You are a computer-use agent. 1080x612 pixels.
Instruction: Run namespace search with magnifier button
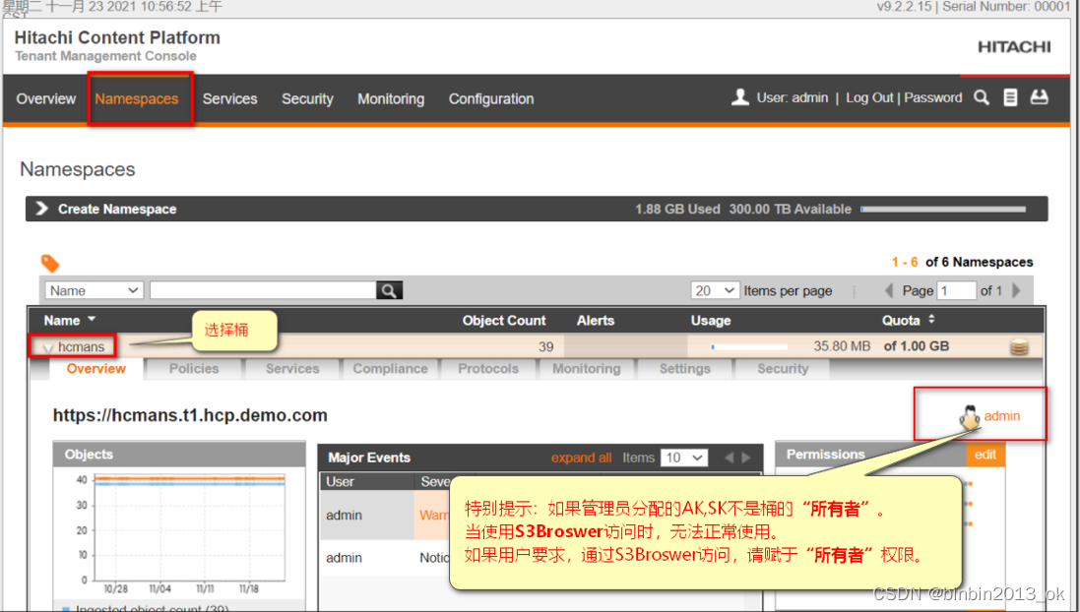tap(389, 290)
